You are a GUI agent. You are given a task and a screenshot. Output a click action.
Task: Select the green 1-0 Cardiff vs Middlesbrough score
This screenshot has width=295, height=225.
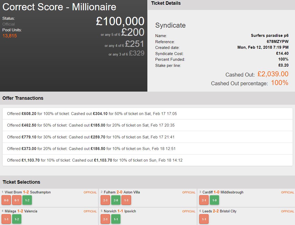point(214,200)
